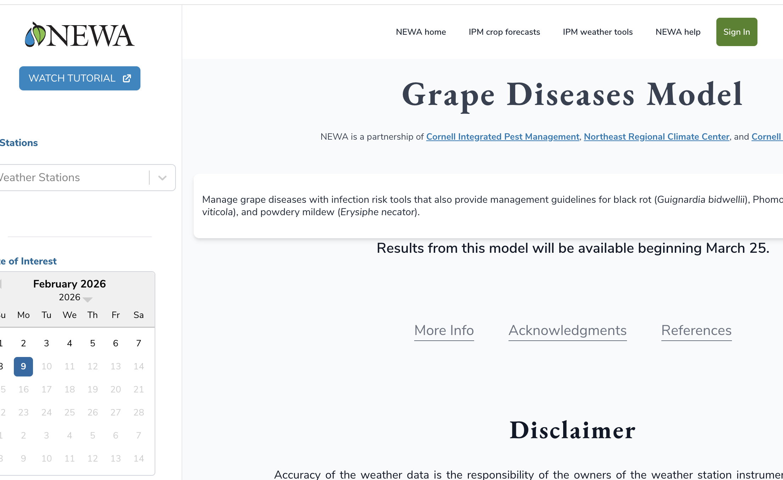The width and height of the screenshot is (783, 480).
Task: Open the Watch Tutorial video
Action: pos(80,78)
